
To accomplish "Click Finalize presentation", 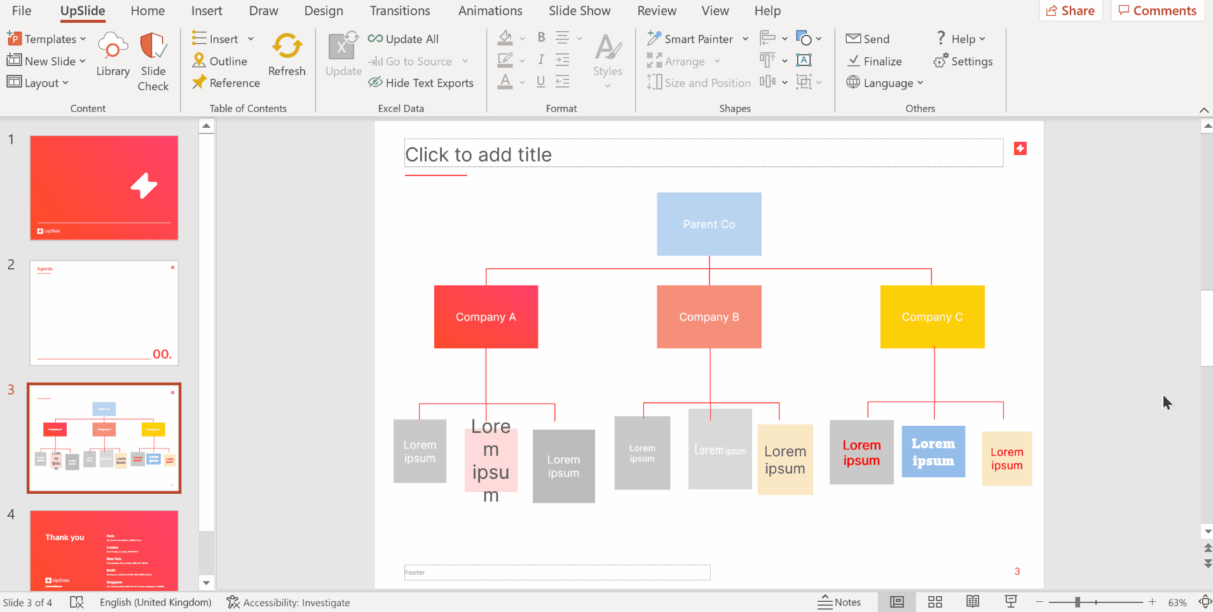I will coord(874,61).
